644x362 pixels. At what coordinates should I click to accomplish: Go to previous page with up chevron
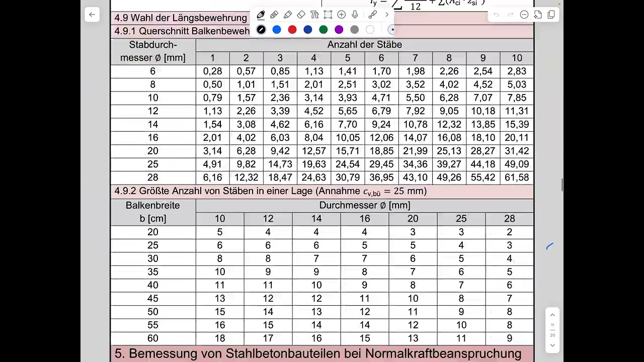552,315
